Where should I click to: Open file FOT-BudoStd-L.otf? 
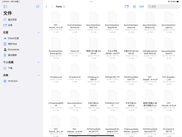coord(169,75)
